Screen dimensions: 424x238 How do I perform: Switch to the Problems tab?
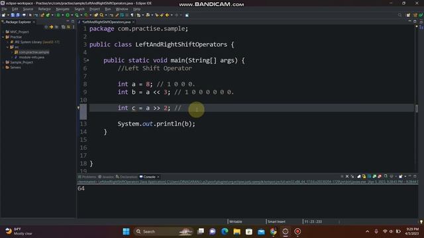pos(87,177)
